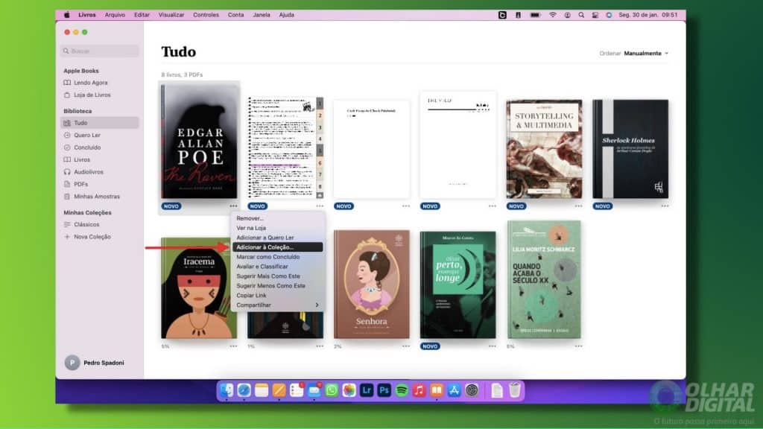
Task: Open more options dots under Senhora
Action: (406, 346)
